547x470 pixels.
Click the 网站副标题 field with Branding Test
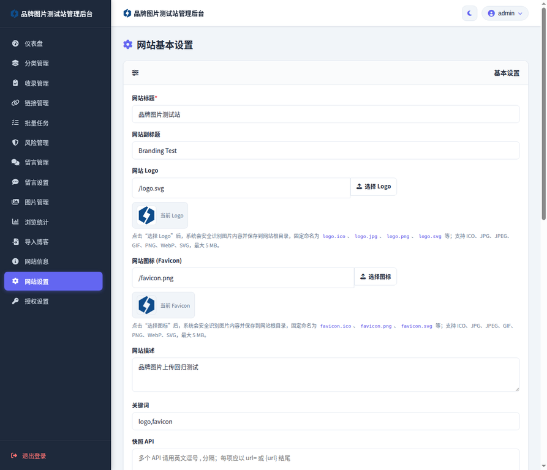pos(325,151)
